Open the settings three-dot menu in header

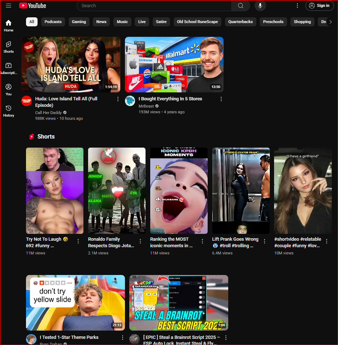pos(297,5)
